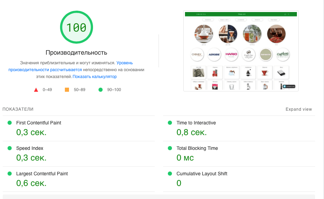Click green status dot beside Largest Contentful Paint
The height and width of the screenshot is (199, 324).
pos(9,174)
